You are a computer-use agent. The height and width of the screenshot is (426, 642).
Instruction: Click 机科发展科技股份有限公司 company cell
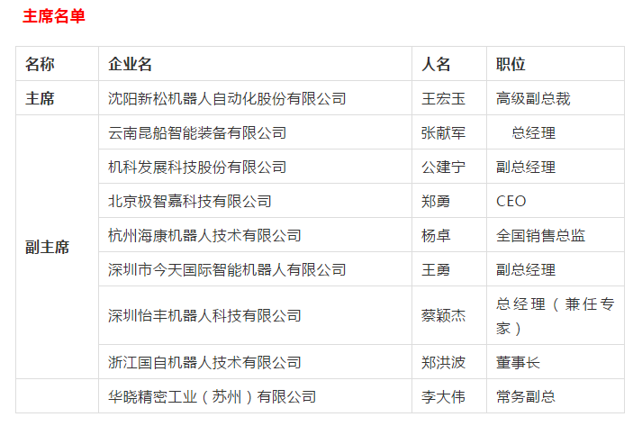[x=197, y=167]
